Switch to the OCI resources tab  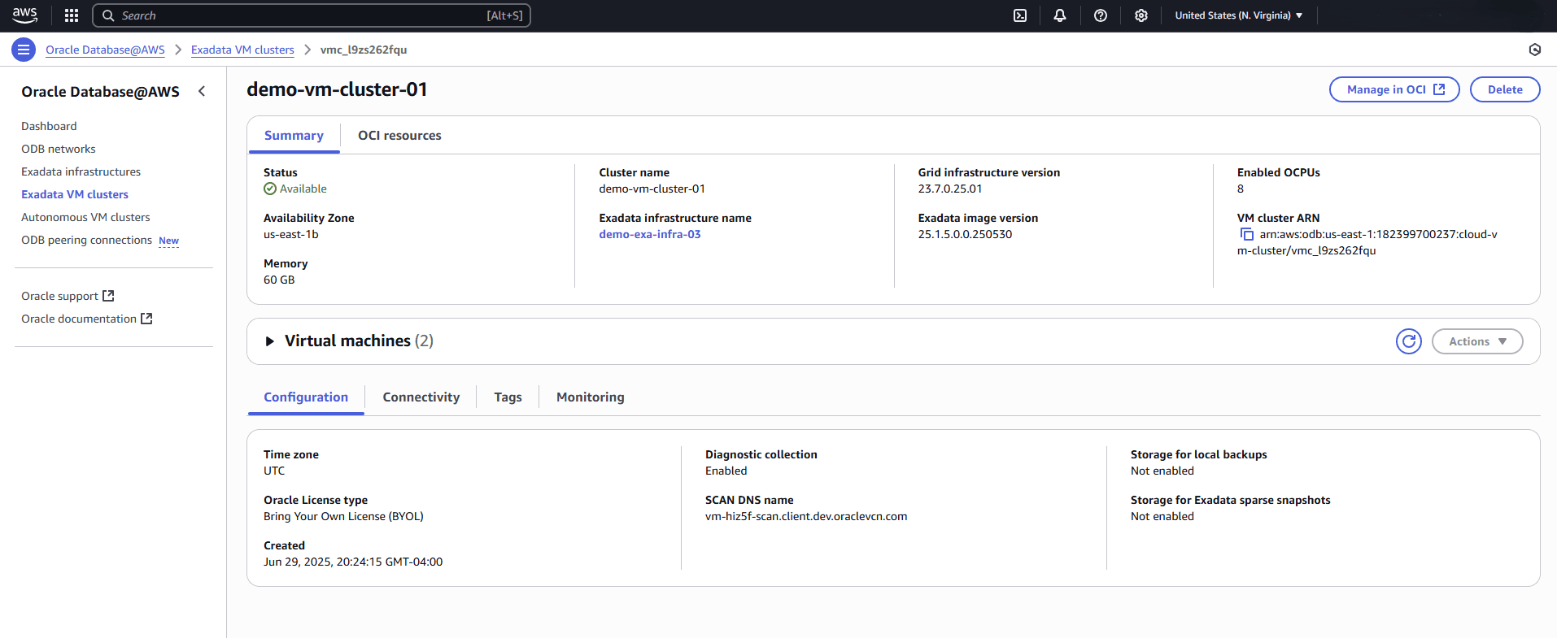[x=399, y=136]
